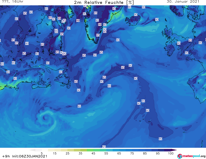This screenshot has height=159, width=206.
Task: Click the date '30. Januar 2021'
Action: tap(183, 2)
